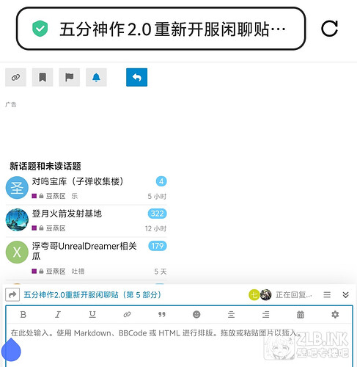Image resolution: width=357 pixels, height=367 pixels.
Task: Minimize the composer with the double chevron
Action: 345,294
